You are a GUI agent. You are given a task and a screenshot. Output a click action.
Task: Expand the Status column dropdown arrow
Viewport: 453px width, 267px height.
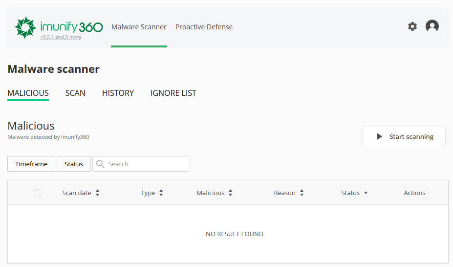(366, 193)
